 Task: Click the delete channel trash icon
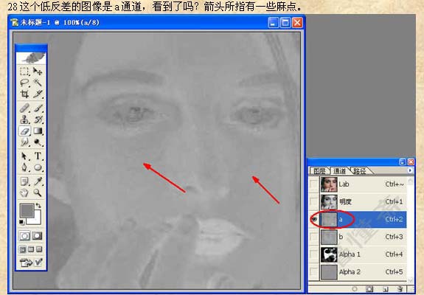400,289
